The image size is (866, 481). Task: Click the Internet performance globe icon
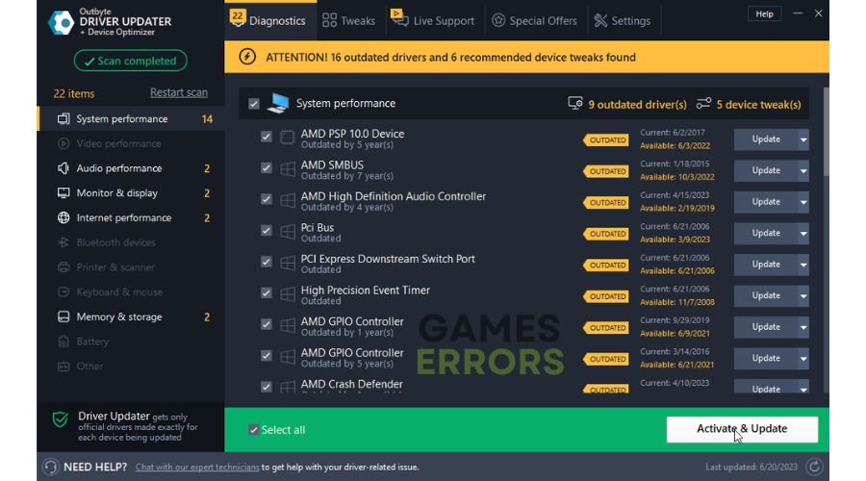pyautogui.click(x=64, y=217)
